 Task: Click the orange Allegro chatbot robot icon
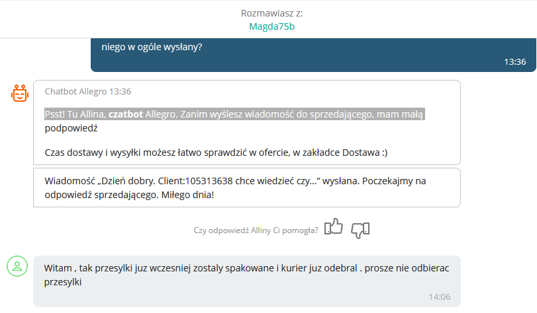point(20,94)
